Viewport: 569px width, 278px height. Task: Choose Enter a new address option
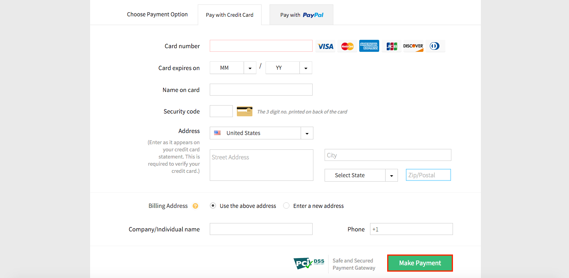click(286, 206)
